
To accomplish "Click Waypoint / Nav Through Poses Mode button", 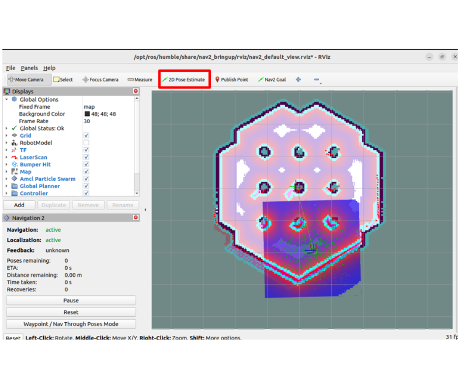I will click(x=71, y=324).
